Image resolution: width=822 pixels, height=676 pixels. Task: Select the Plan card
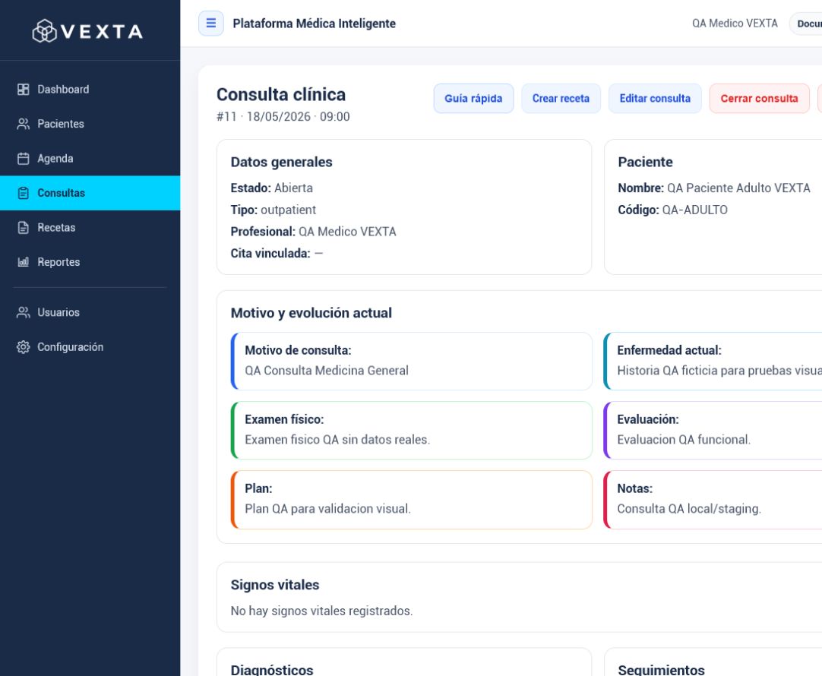point(412,499)
